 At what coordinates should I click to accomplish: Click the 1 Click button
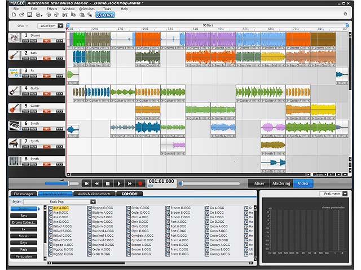click(x=105, y=15)
